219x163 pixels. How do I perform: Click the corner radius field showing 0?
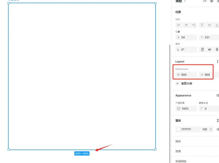[x=209, y=109]
